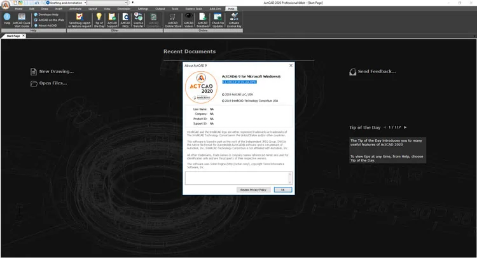Image resolution: width=477 pixels, height=258 pixels.
Task: Open the Express Tools ribbon tab
Action: tap(194, 9)
